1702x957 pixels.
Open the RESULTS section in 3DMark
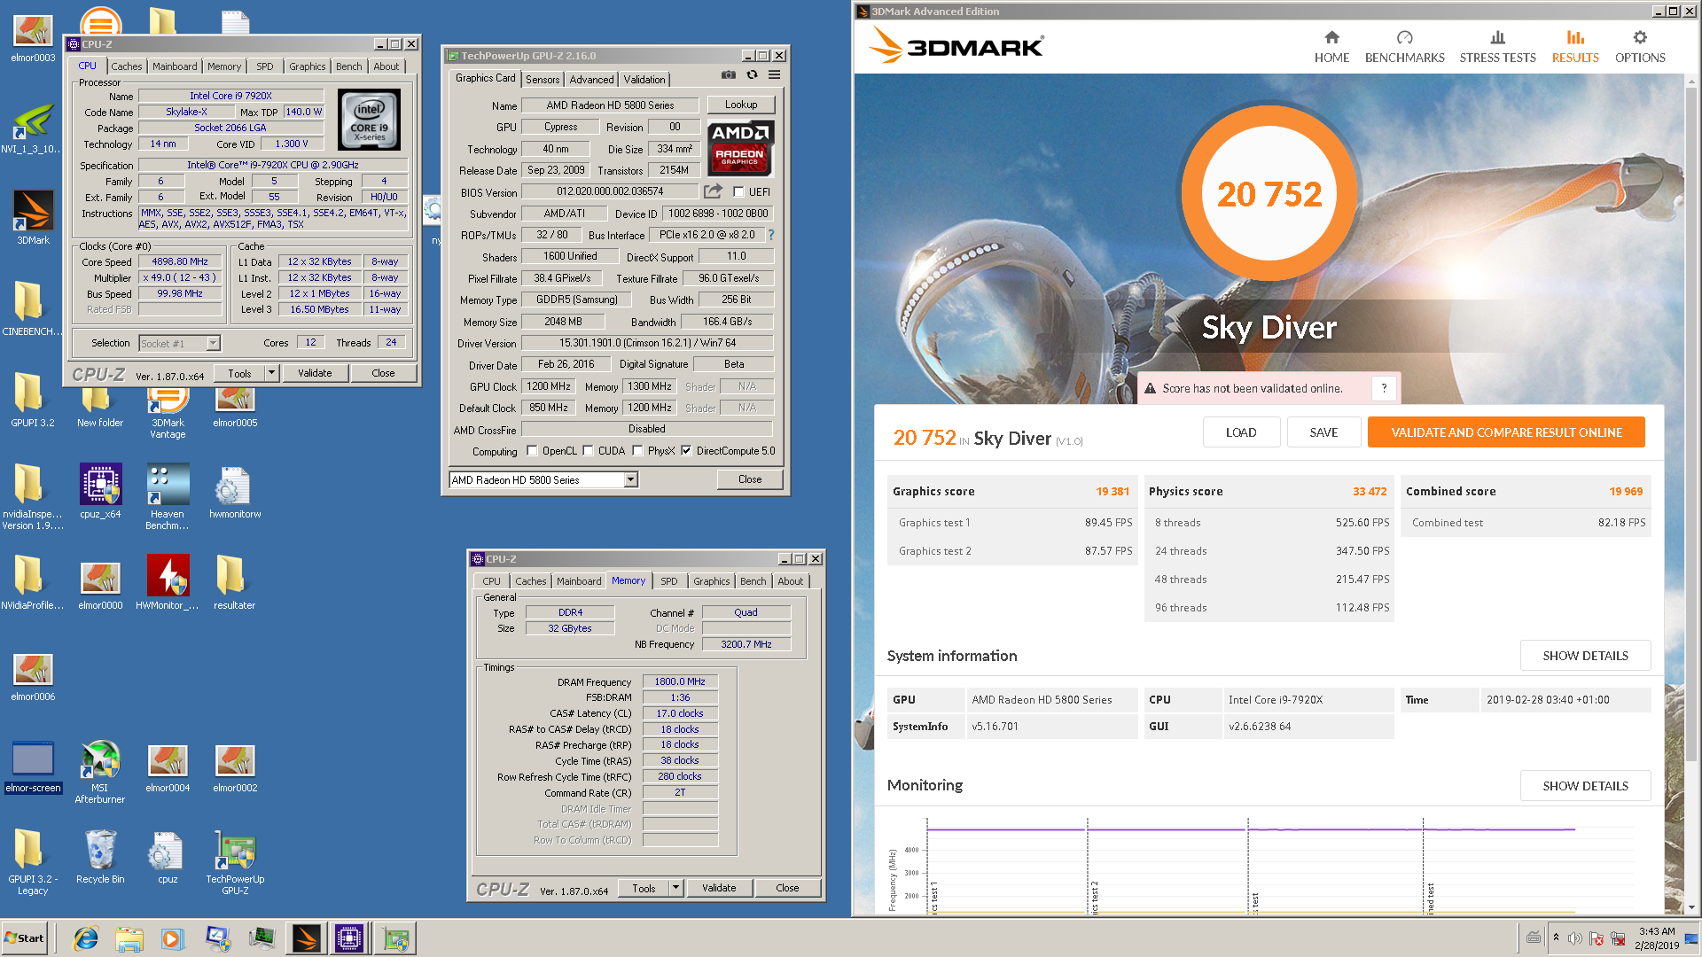[1575, 47]
